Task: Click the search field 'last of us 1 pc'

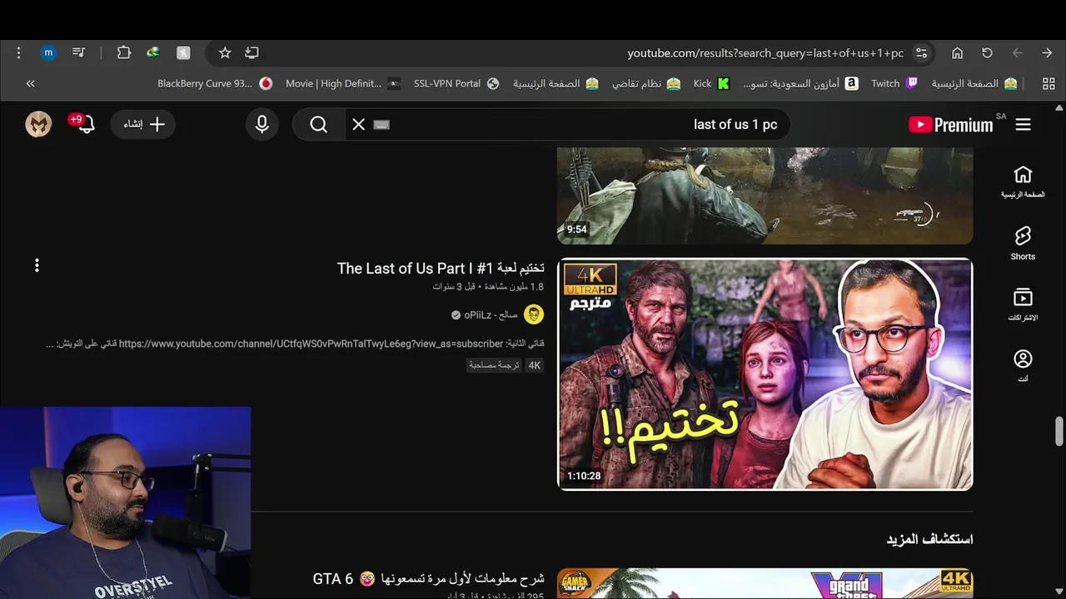Action: click(567, 124)
